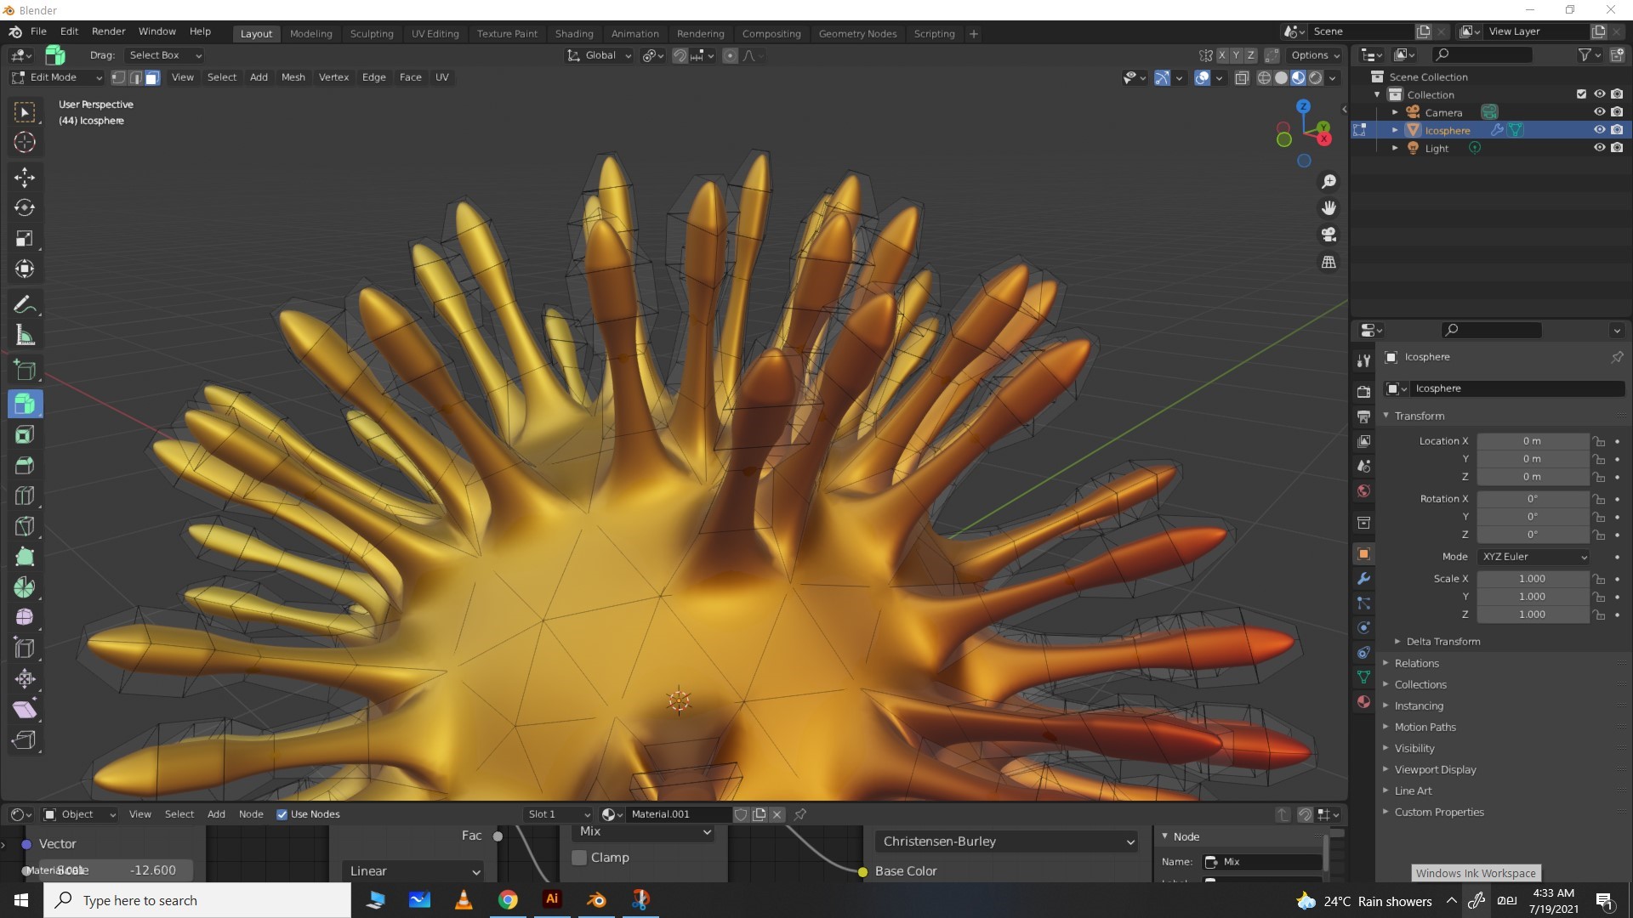Click the Toggle camera view icon
Viewport: 1633px width, 918px height.
1329,235
